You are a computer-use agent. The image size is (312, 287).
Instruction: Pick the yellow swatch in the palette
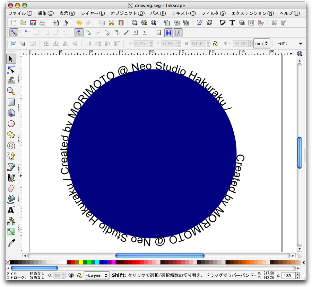point(81,262)
